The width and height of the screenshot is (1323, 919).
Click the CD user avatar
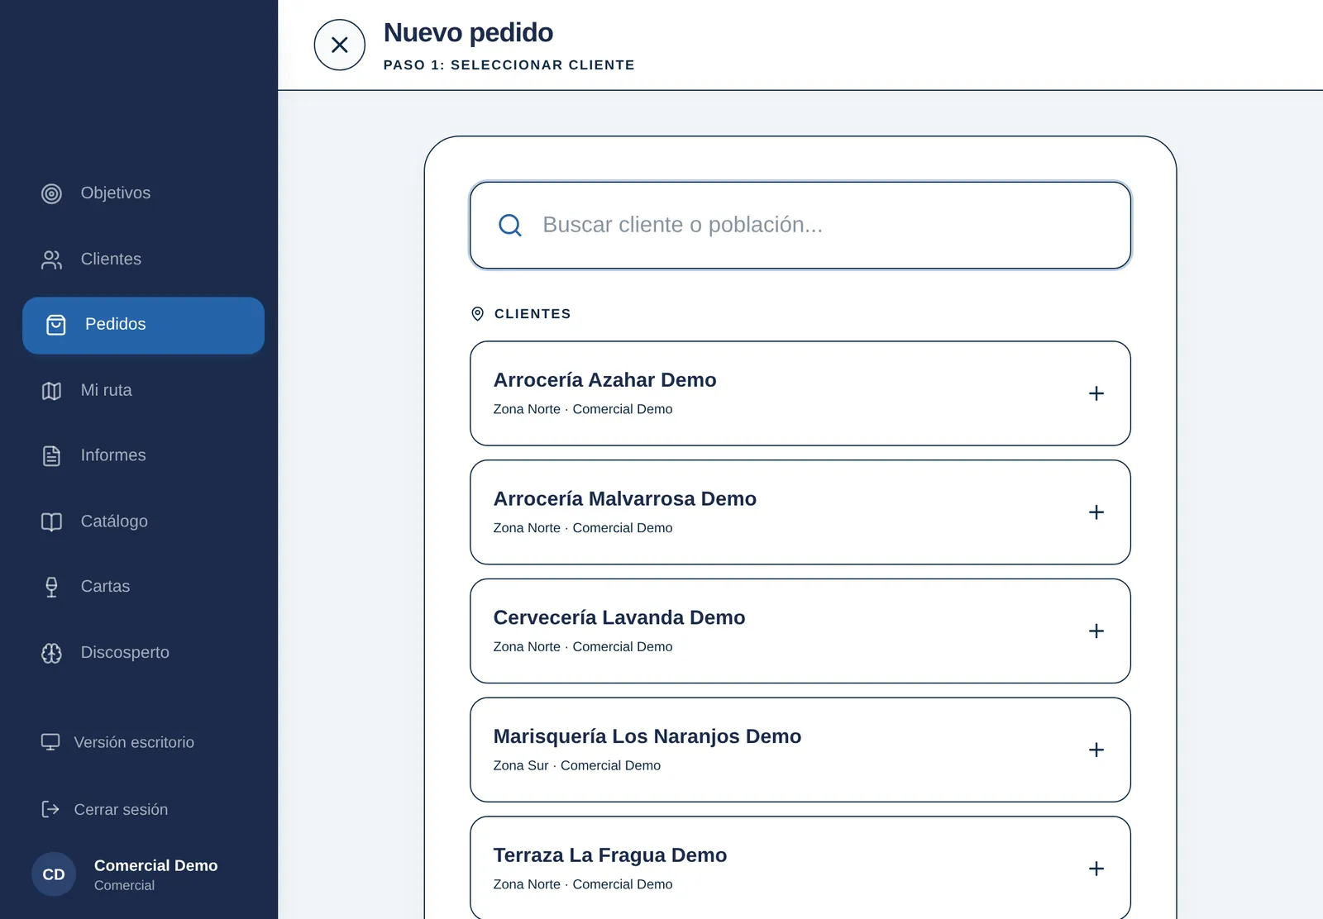[54, 874]
